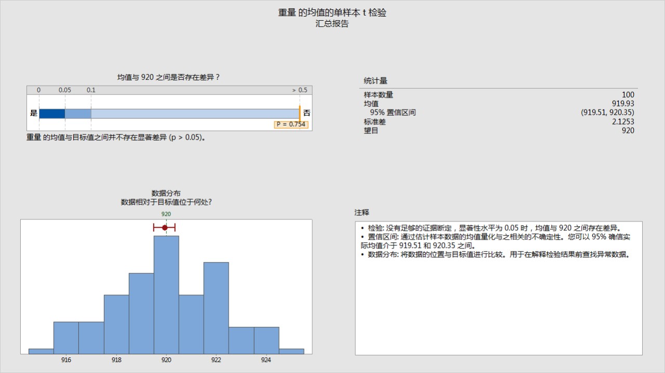Click the medium blue 0.05 to 0.1 segment
Screen dimensions: 665x373
pos(78,114)
